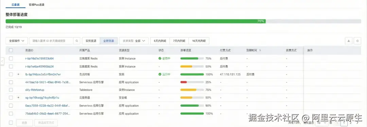The width and height of the screenshot is (367, 127).
Task: Open the 资源类型 全部 dropdown
Action: 134,41
